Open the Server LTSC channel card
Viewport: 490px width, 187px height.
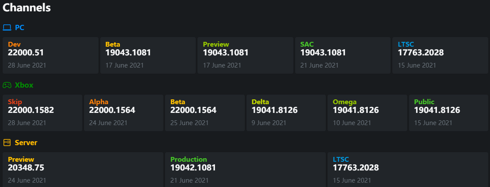pos(408,170)
